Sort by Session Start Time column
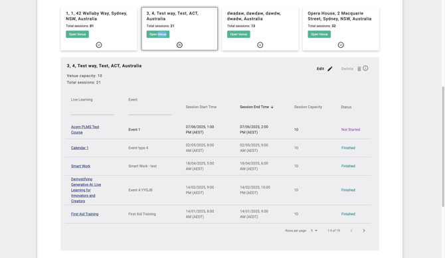This screenshot has width=445, height=258. pyautogui.click(x=201, y=107)
